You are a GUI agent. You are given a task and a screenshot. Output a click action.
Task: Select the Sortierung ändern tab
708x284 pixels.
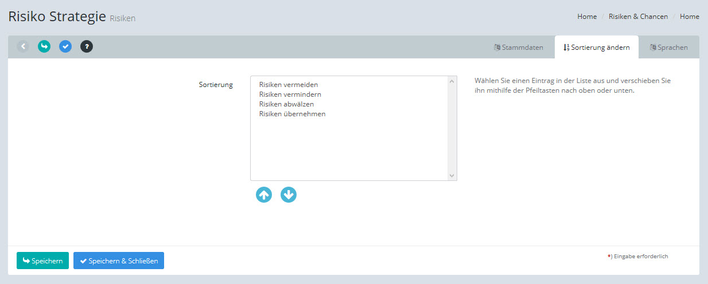click(x=597, y=48)
